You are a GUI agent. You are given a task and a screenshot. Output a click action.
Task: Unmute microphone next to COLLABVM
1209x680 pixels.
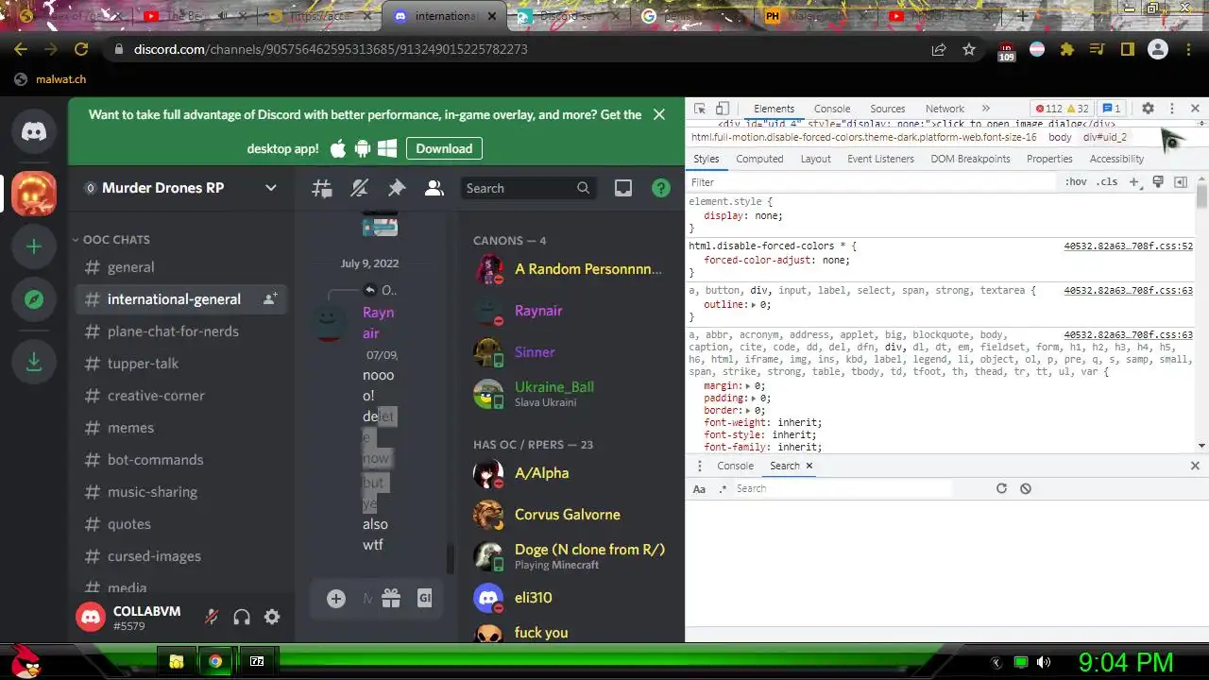point(212,617)
